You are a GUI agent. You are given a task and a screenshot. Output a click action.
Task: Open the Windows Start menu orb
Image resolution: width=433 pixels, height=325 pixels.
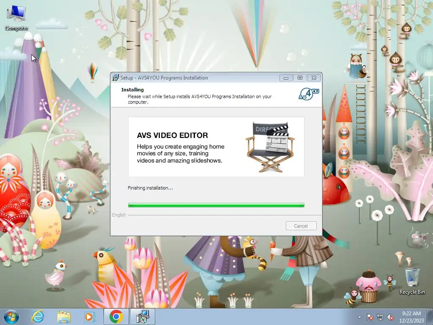coord(11,317)
